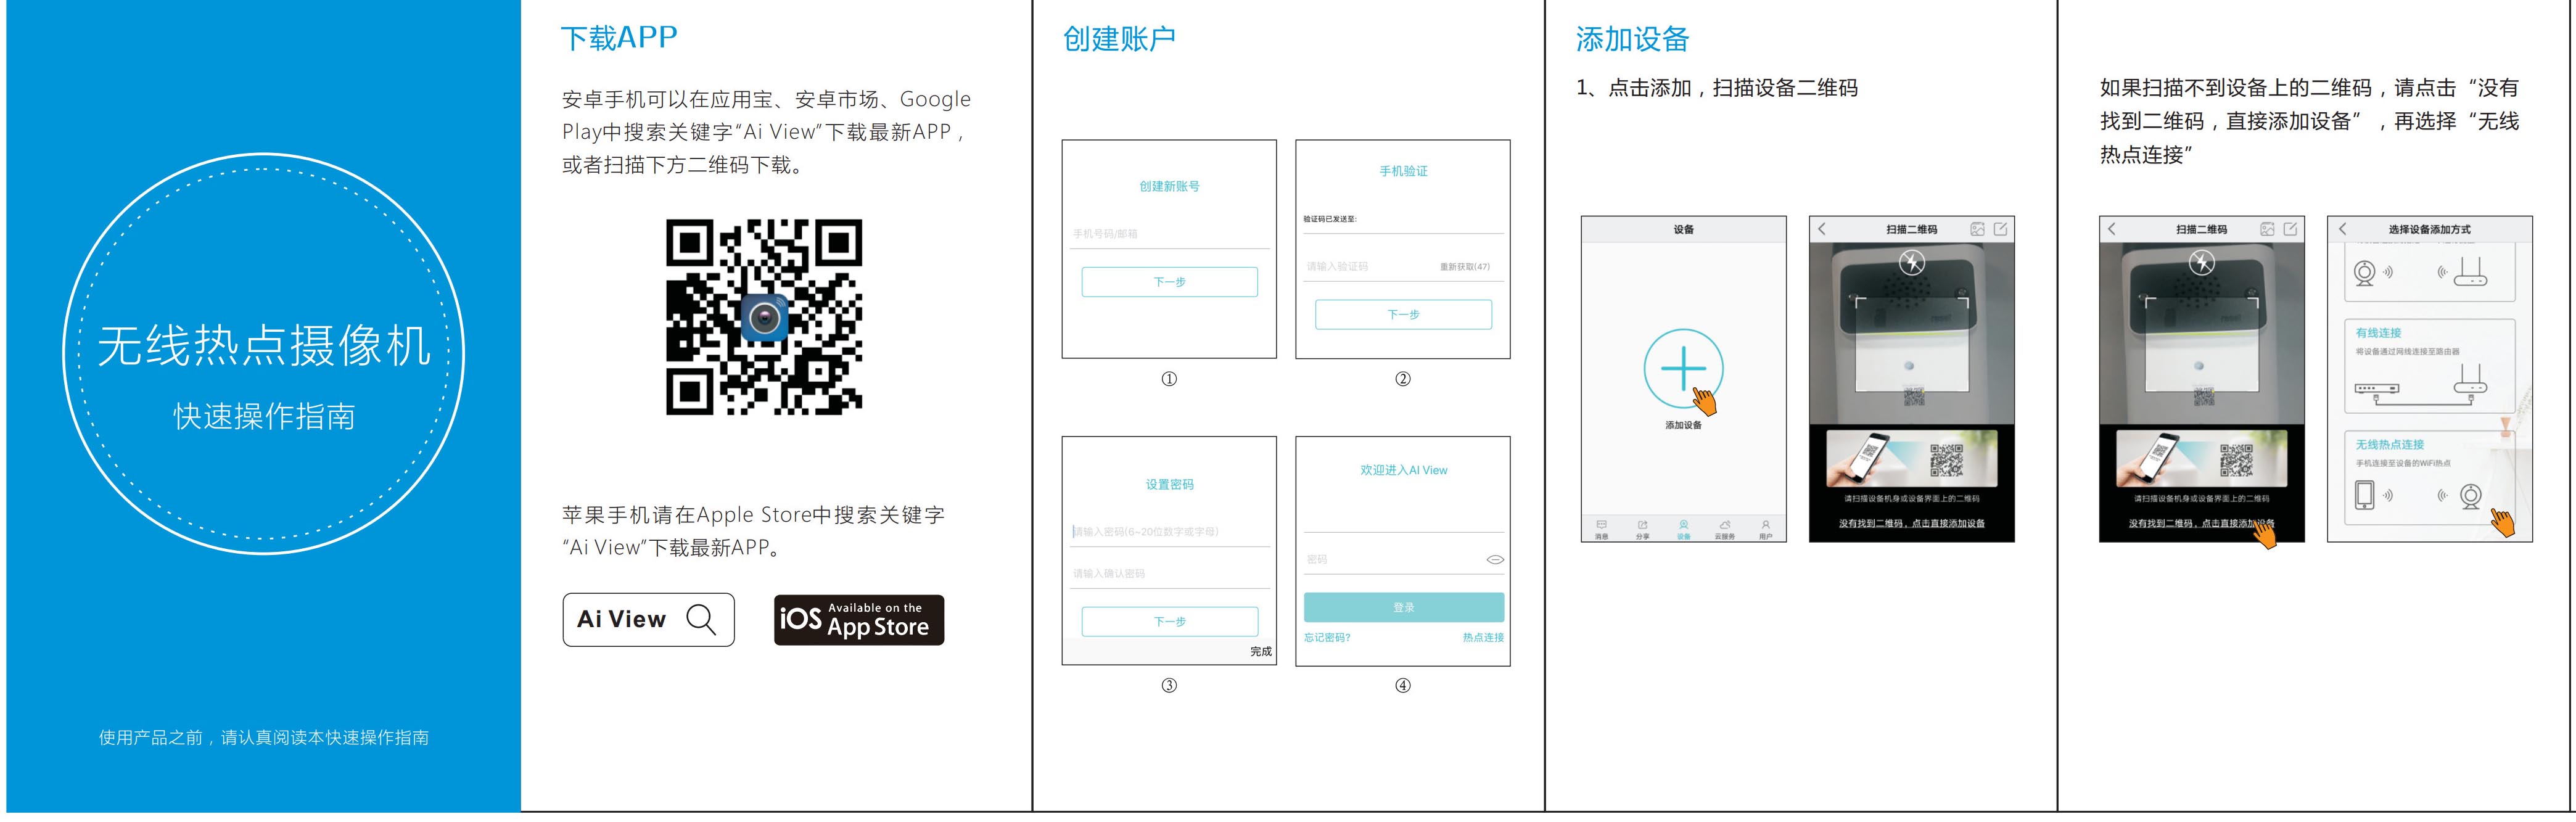Image resolution: width=2576 pixels, height=822 pixels.
Task: Open the 分享 tab in bottom bar
Action: click(1642, 529)
